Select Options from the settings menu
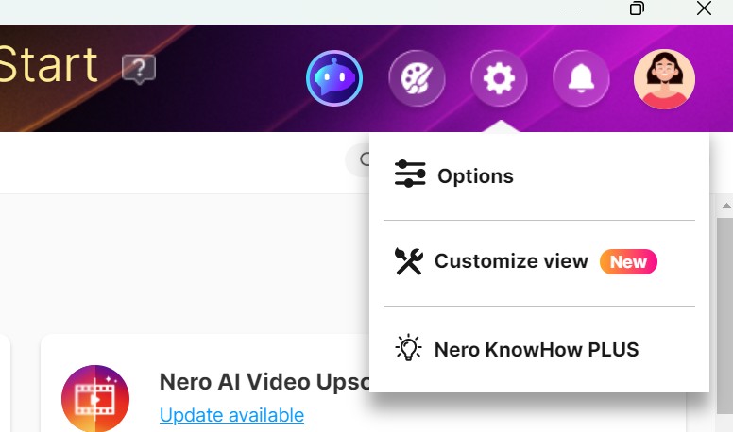 pos(475,176)
